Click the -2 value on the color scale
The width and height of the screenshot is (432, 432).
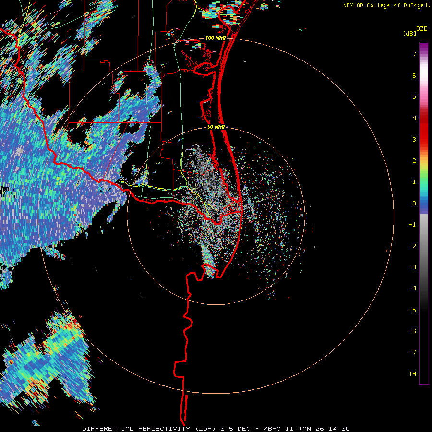click(412, 246)
